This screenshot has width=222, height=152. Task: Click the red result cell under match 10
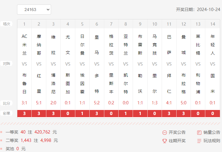click(x=154, y=114)
